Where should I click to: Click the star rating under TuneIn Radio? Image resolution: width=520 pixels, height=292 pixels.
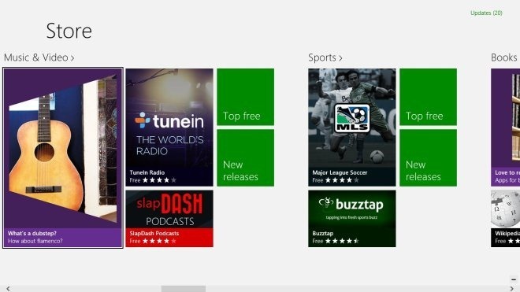click(x=159, y=180)
